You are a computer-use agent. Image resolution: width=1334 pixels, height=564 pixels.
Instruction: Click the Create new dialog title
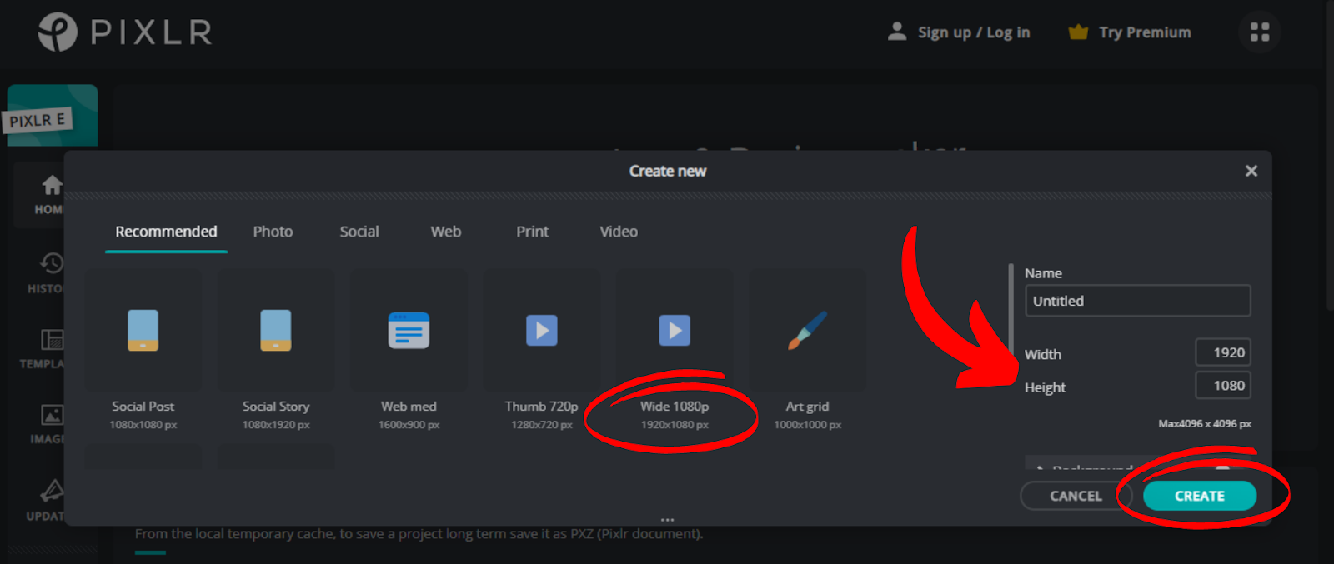pos(667,171)
